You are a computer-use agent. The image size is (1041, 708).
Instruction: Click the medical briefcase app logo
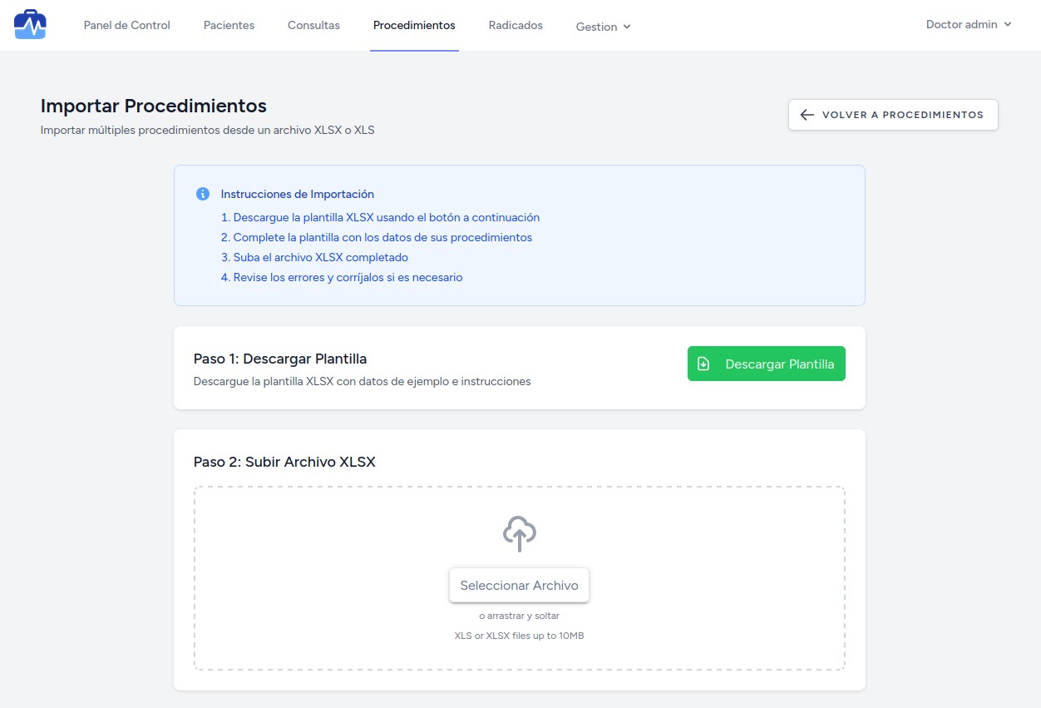(30, 25)
